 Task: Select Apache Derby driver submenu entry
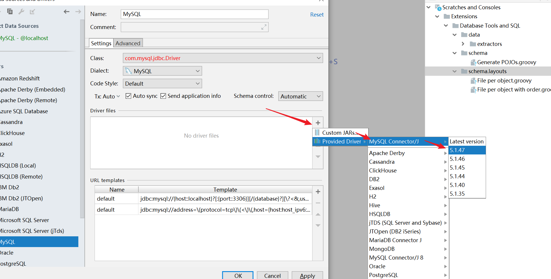pos(408,153)
